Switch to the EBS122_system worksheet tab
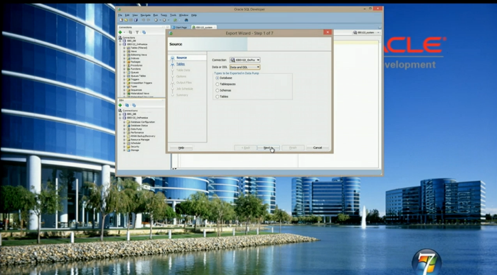This screenshot has width=497, height=275. pos(204,27)
